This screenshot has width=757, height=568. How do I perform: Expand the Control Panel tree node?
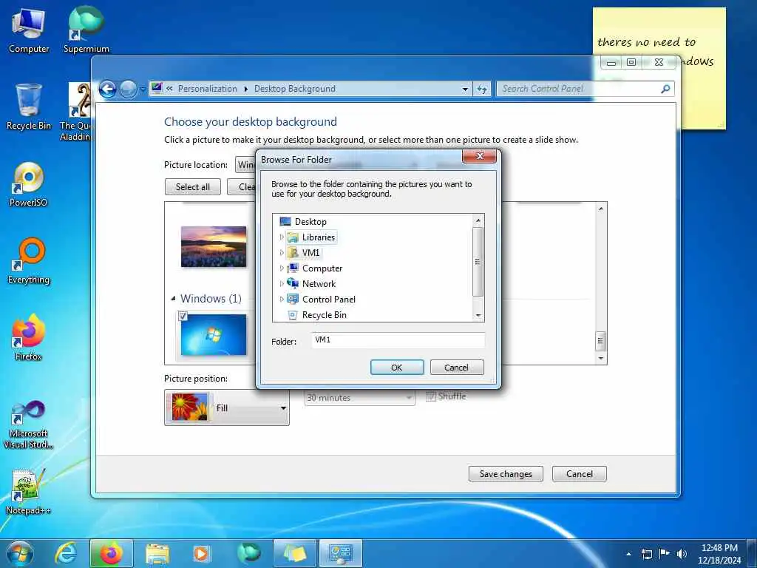(x=282, y=299)
